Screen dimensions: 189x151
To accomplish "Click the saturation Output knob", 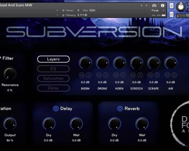I will point(10,123).
